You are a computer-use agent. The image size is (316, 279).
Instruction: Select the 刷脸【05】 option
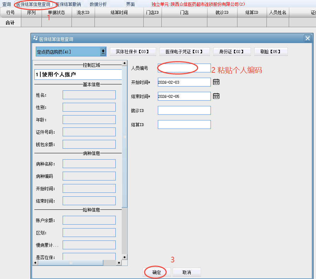tap(271, 51)
